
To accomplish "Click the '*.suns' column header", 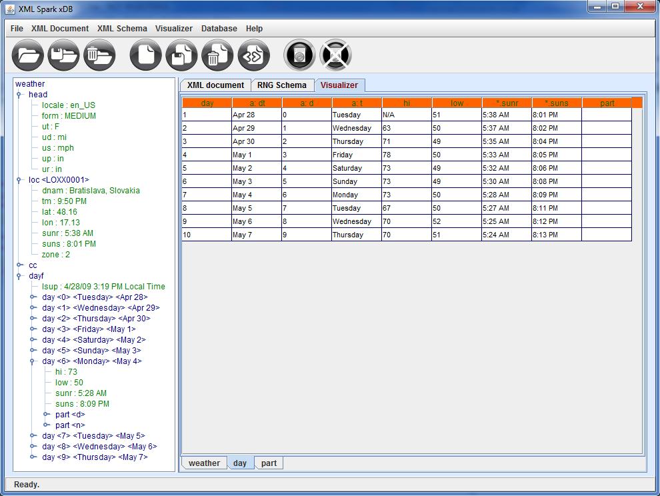I will tap(557, 103).
